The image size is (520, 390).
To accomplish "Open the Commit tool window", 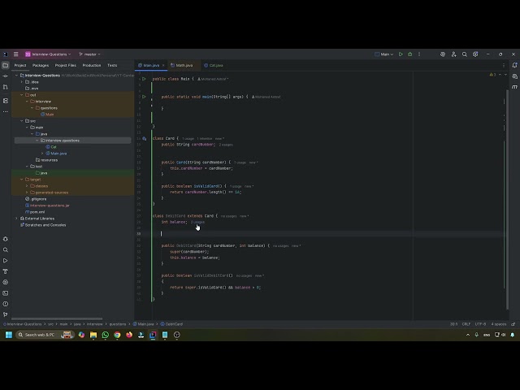I will tap(6, 76).
